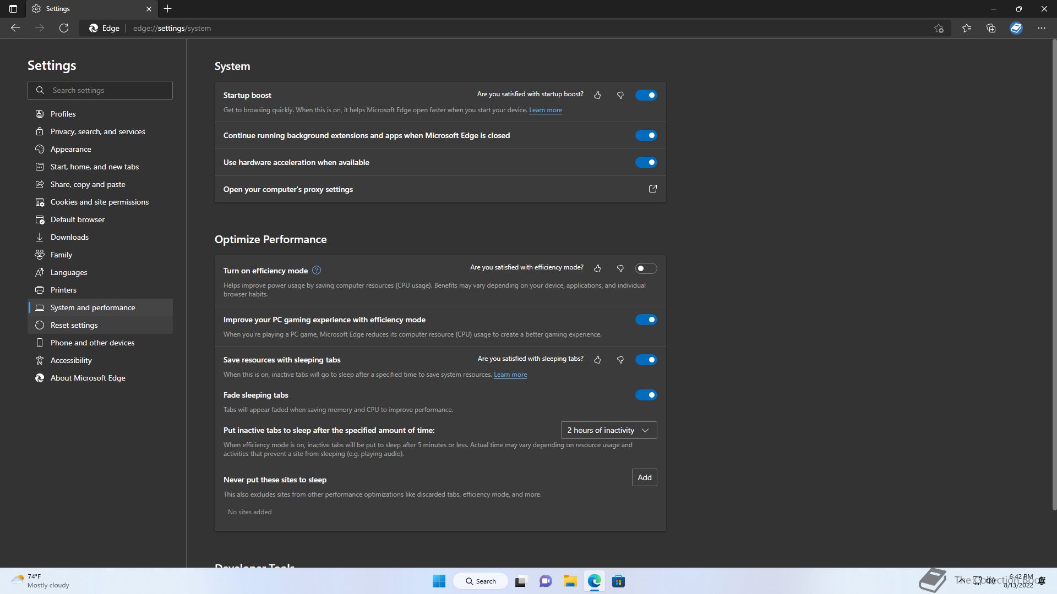Open your computer's proxy settings row
Image resolution: width=1057 pixels, height=594 pixels.
440,189
